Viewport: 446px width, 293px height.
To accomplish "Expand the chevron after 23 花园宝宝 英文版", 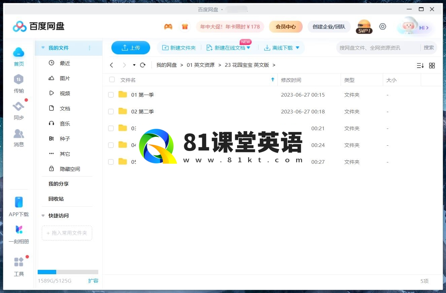I will [x=274, y=65].
